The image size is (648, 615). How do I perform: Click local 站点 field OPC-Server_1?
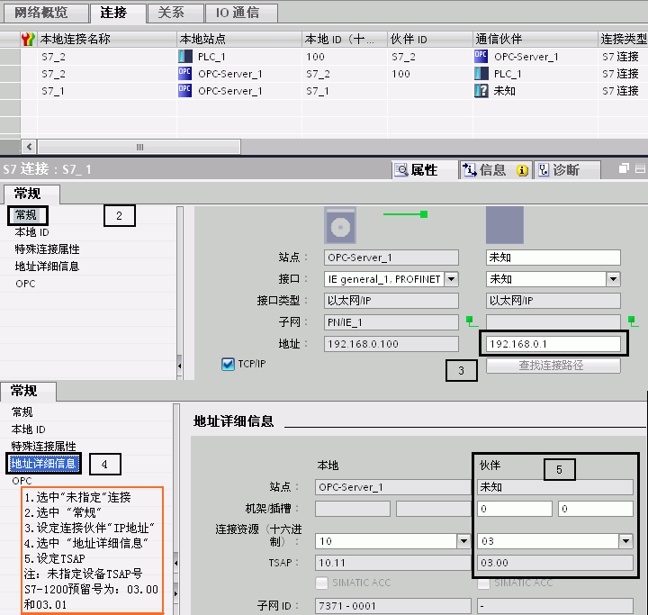[391, 258]
